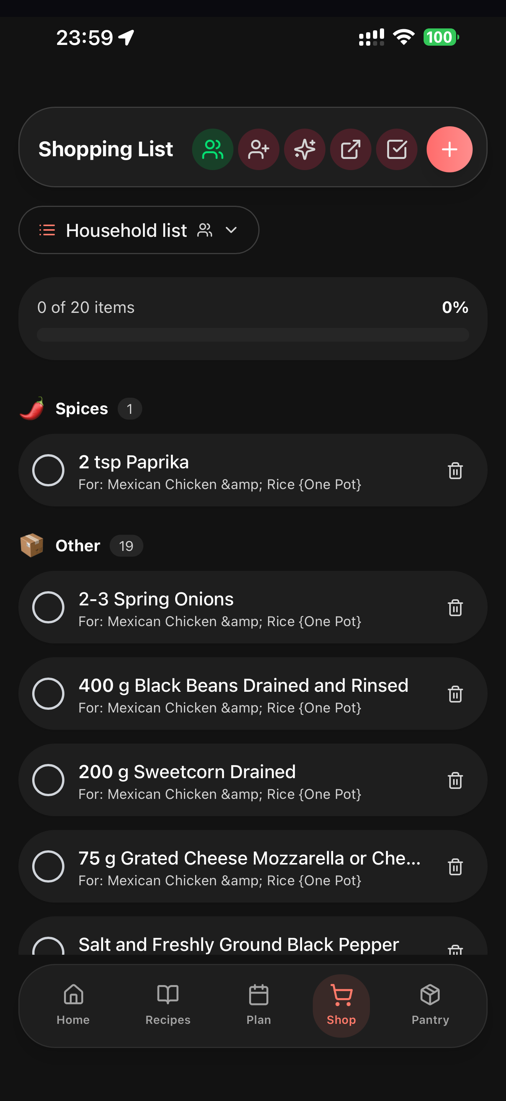This screenshot has width=506, height=1101.
Task: Tap the export share icon
Action: point(351,149)
